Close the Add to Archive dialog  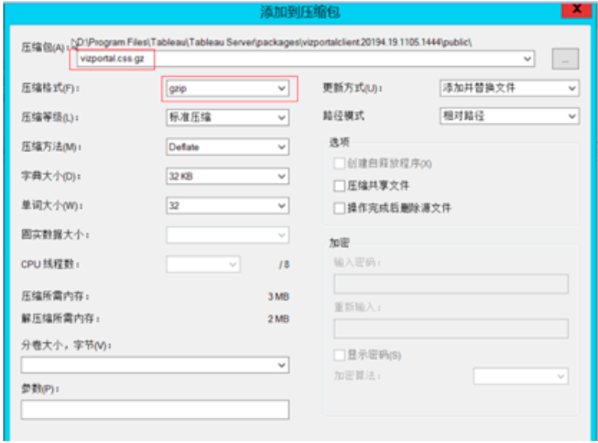[x=575, y=10]
